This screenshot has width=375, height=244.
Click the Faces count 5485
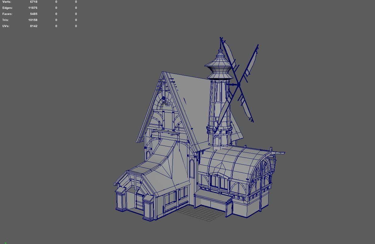(33, 14)
